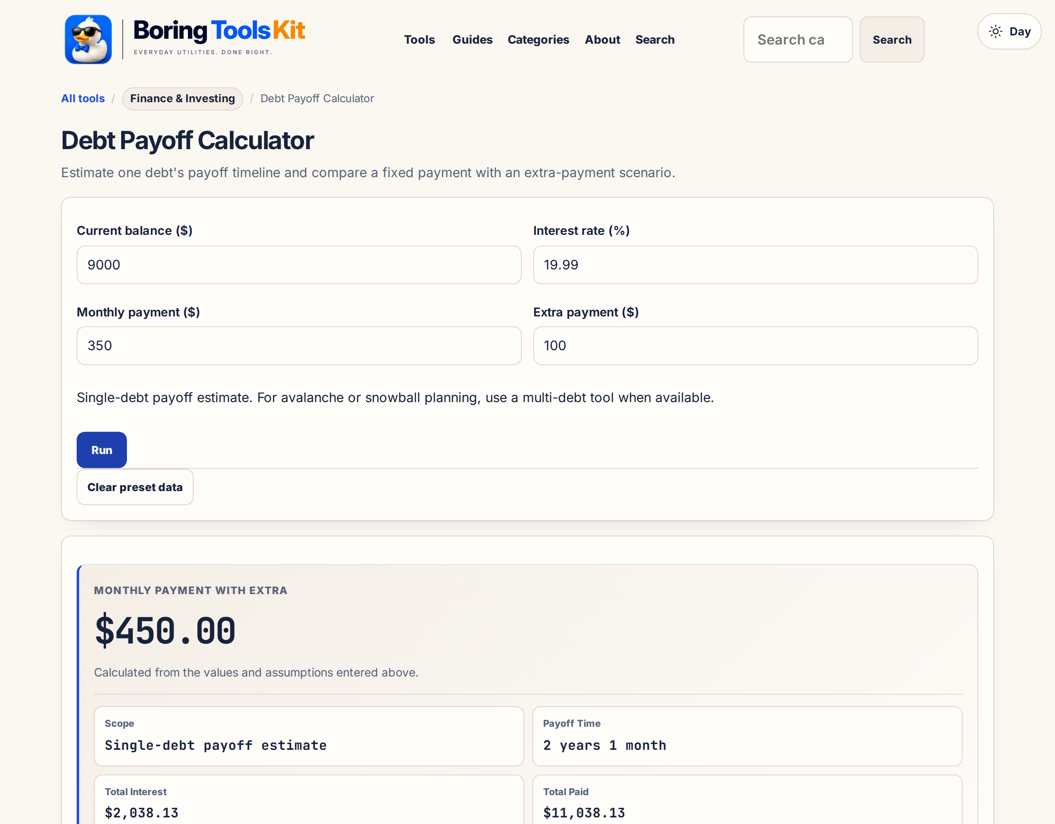Select the Payoff Time value 2 years 1 month
The height and width of the screenshot is (824, 1055).
pos(604,745)
